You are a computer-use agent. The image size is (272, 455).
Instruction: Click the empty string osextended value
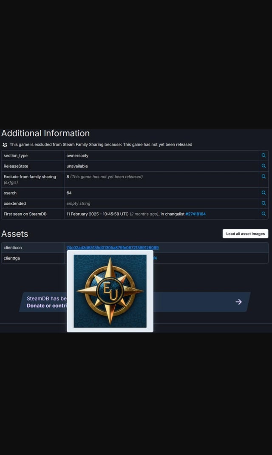[x=78, y=203]
